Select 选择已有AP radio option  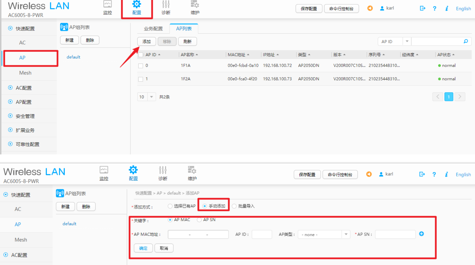pos(170,206)
